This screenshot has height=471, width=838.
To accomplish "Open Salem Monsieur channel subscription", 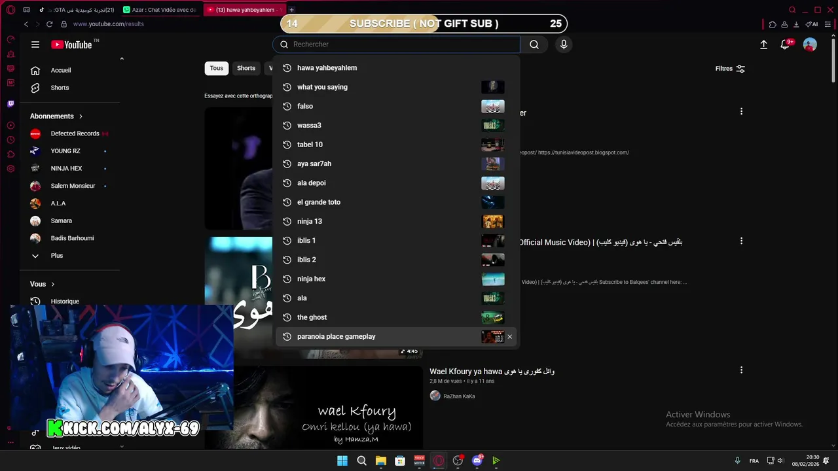I will click(x=72, y=186).
